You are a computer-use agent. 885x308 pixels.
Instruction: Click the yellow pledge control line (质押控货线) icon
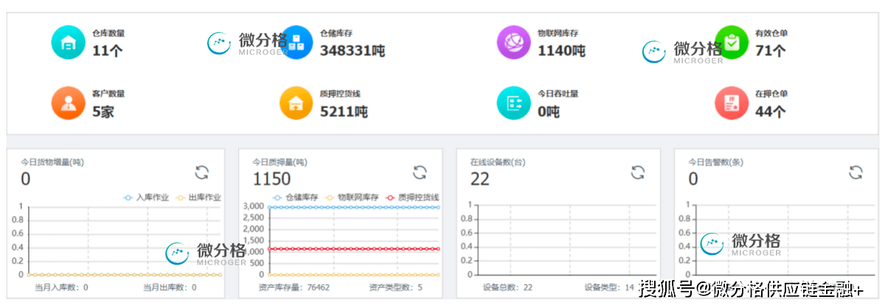[296, 104]
